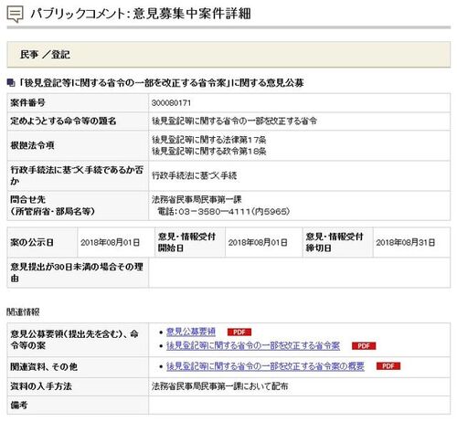Open the 意見公募要領 link

191,332
